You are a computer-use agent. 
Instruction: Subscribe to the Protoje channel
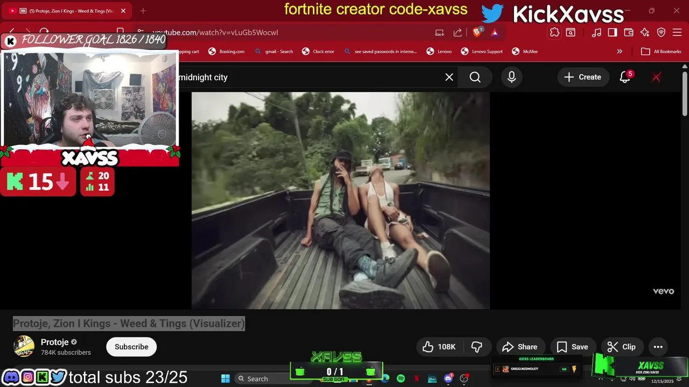click(x=131, y=347)
